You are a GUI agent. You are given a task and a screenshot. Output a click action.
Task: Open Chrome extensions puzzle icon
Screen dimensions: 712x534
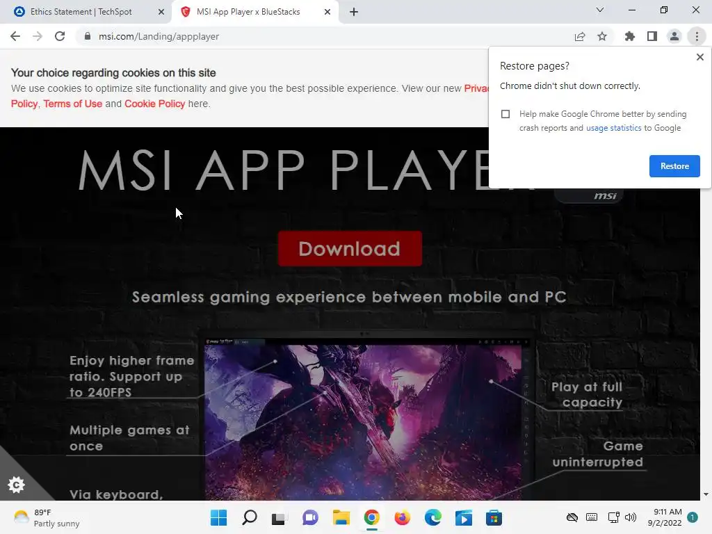[x=630, y=36]
